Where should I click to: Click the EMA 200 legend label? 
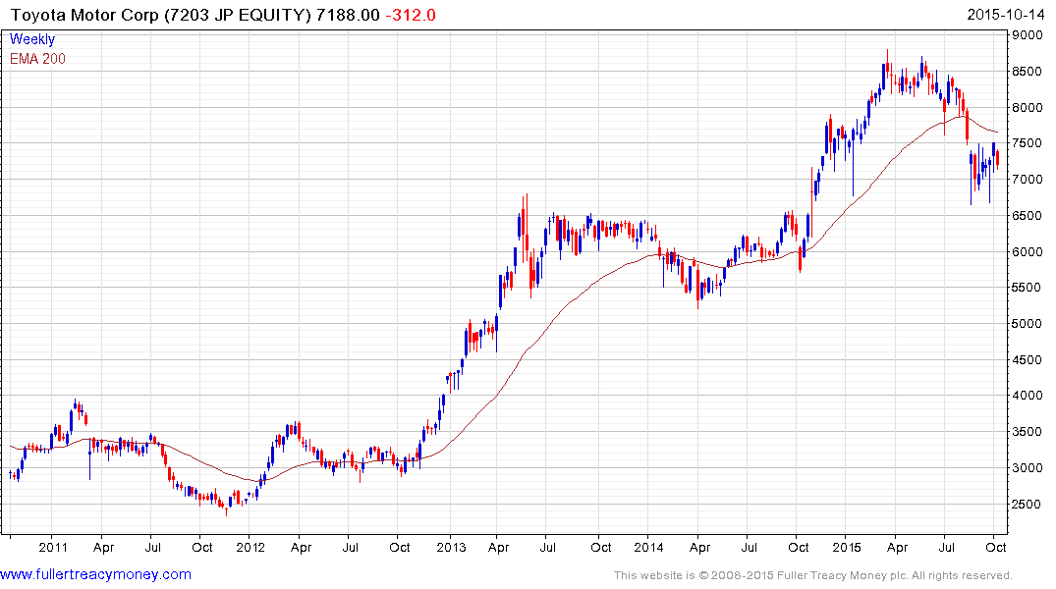[37, 59]
